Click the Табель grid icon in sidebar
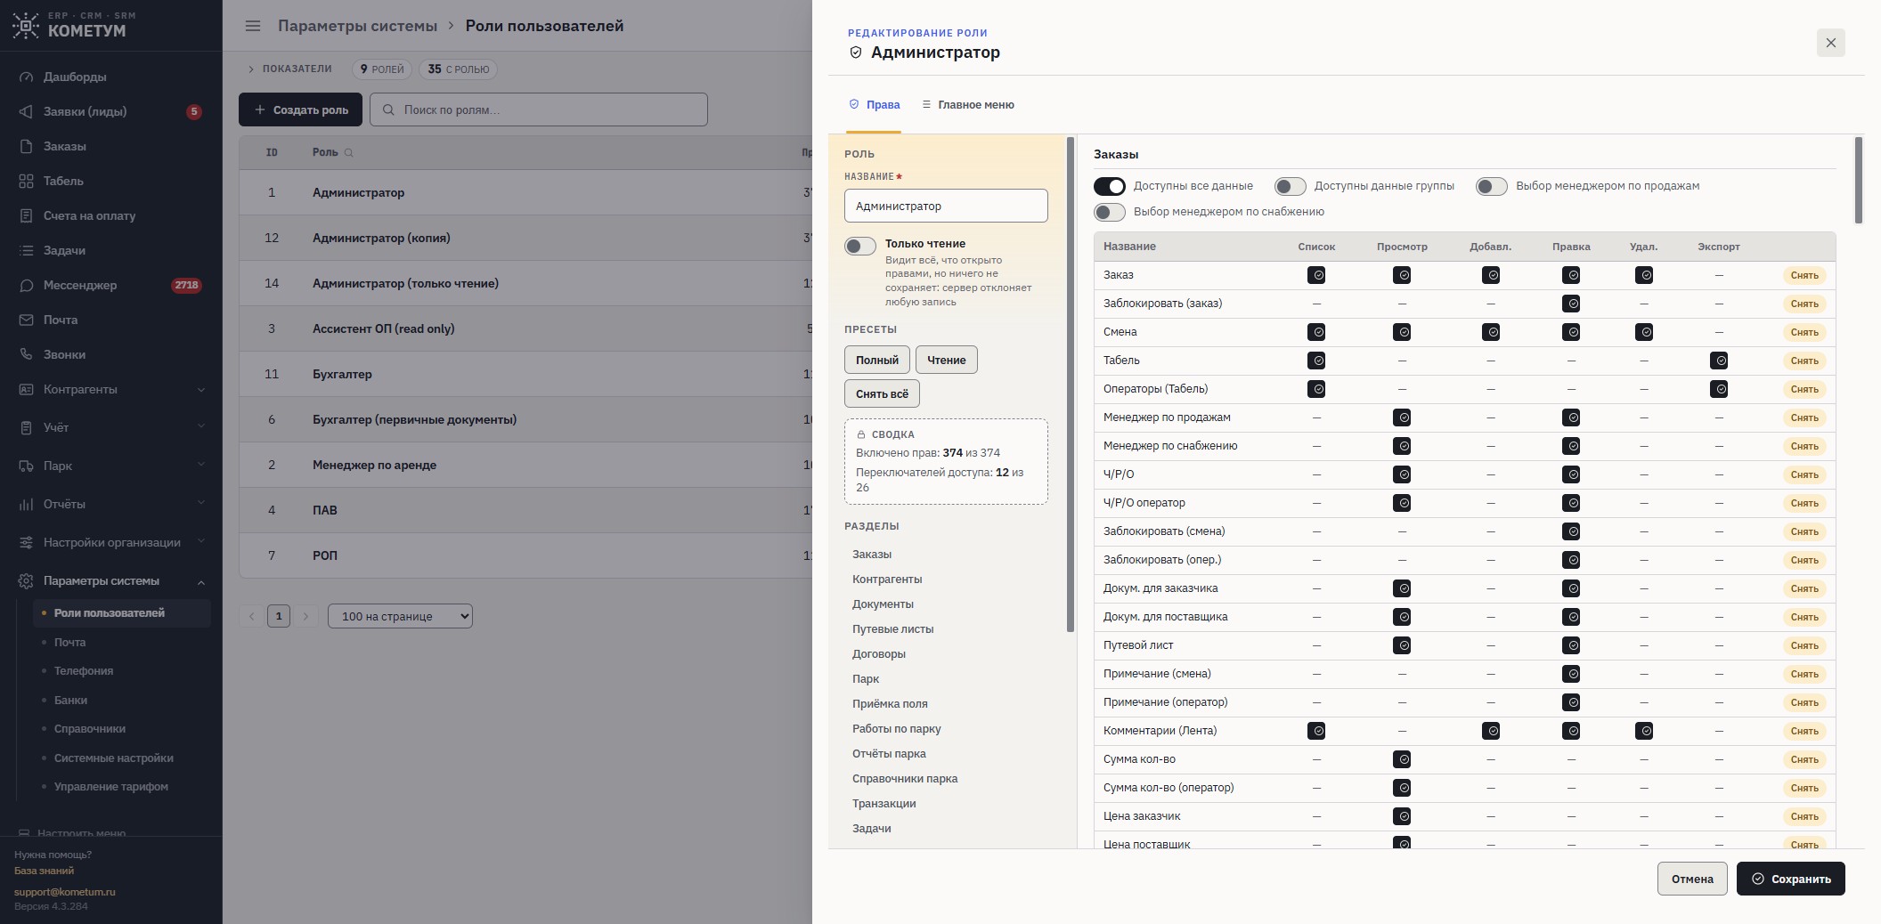 coord(27,181)
